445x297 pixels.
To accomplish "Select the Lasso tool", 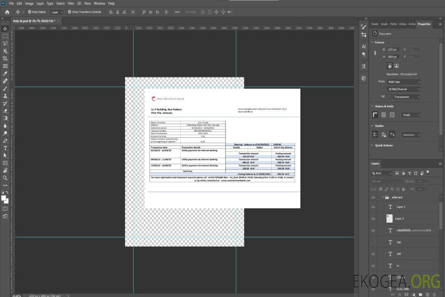I will 5,43.
